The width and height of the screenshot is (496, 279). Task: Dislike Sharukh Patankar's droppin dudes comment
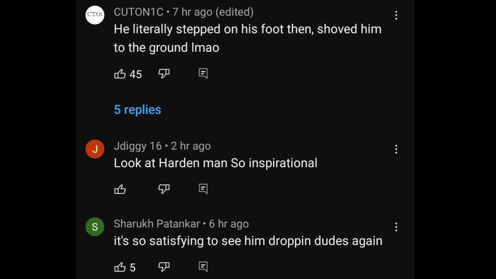pyautogui.click(x=164, y=267)
